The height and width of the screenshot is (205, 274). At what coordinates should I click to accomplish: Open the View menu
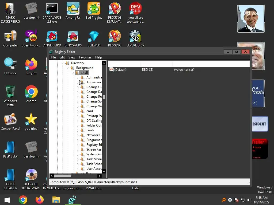[x=72, y=57]
